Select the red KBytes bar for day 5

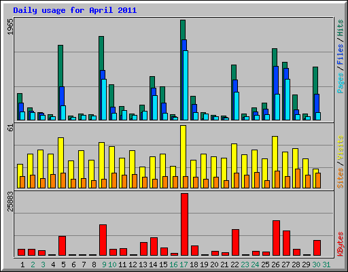point(62,246)
